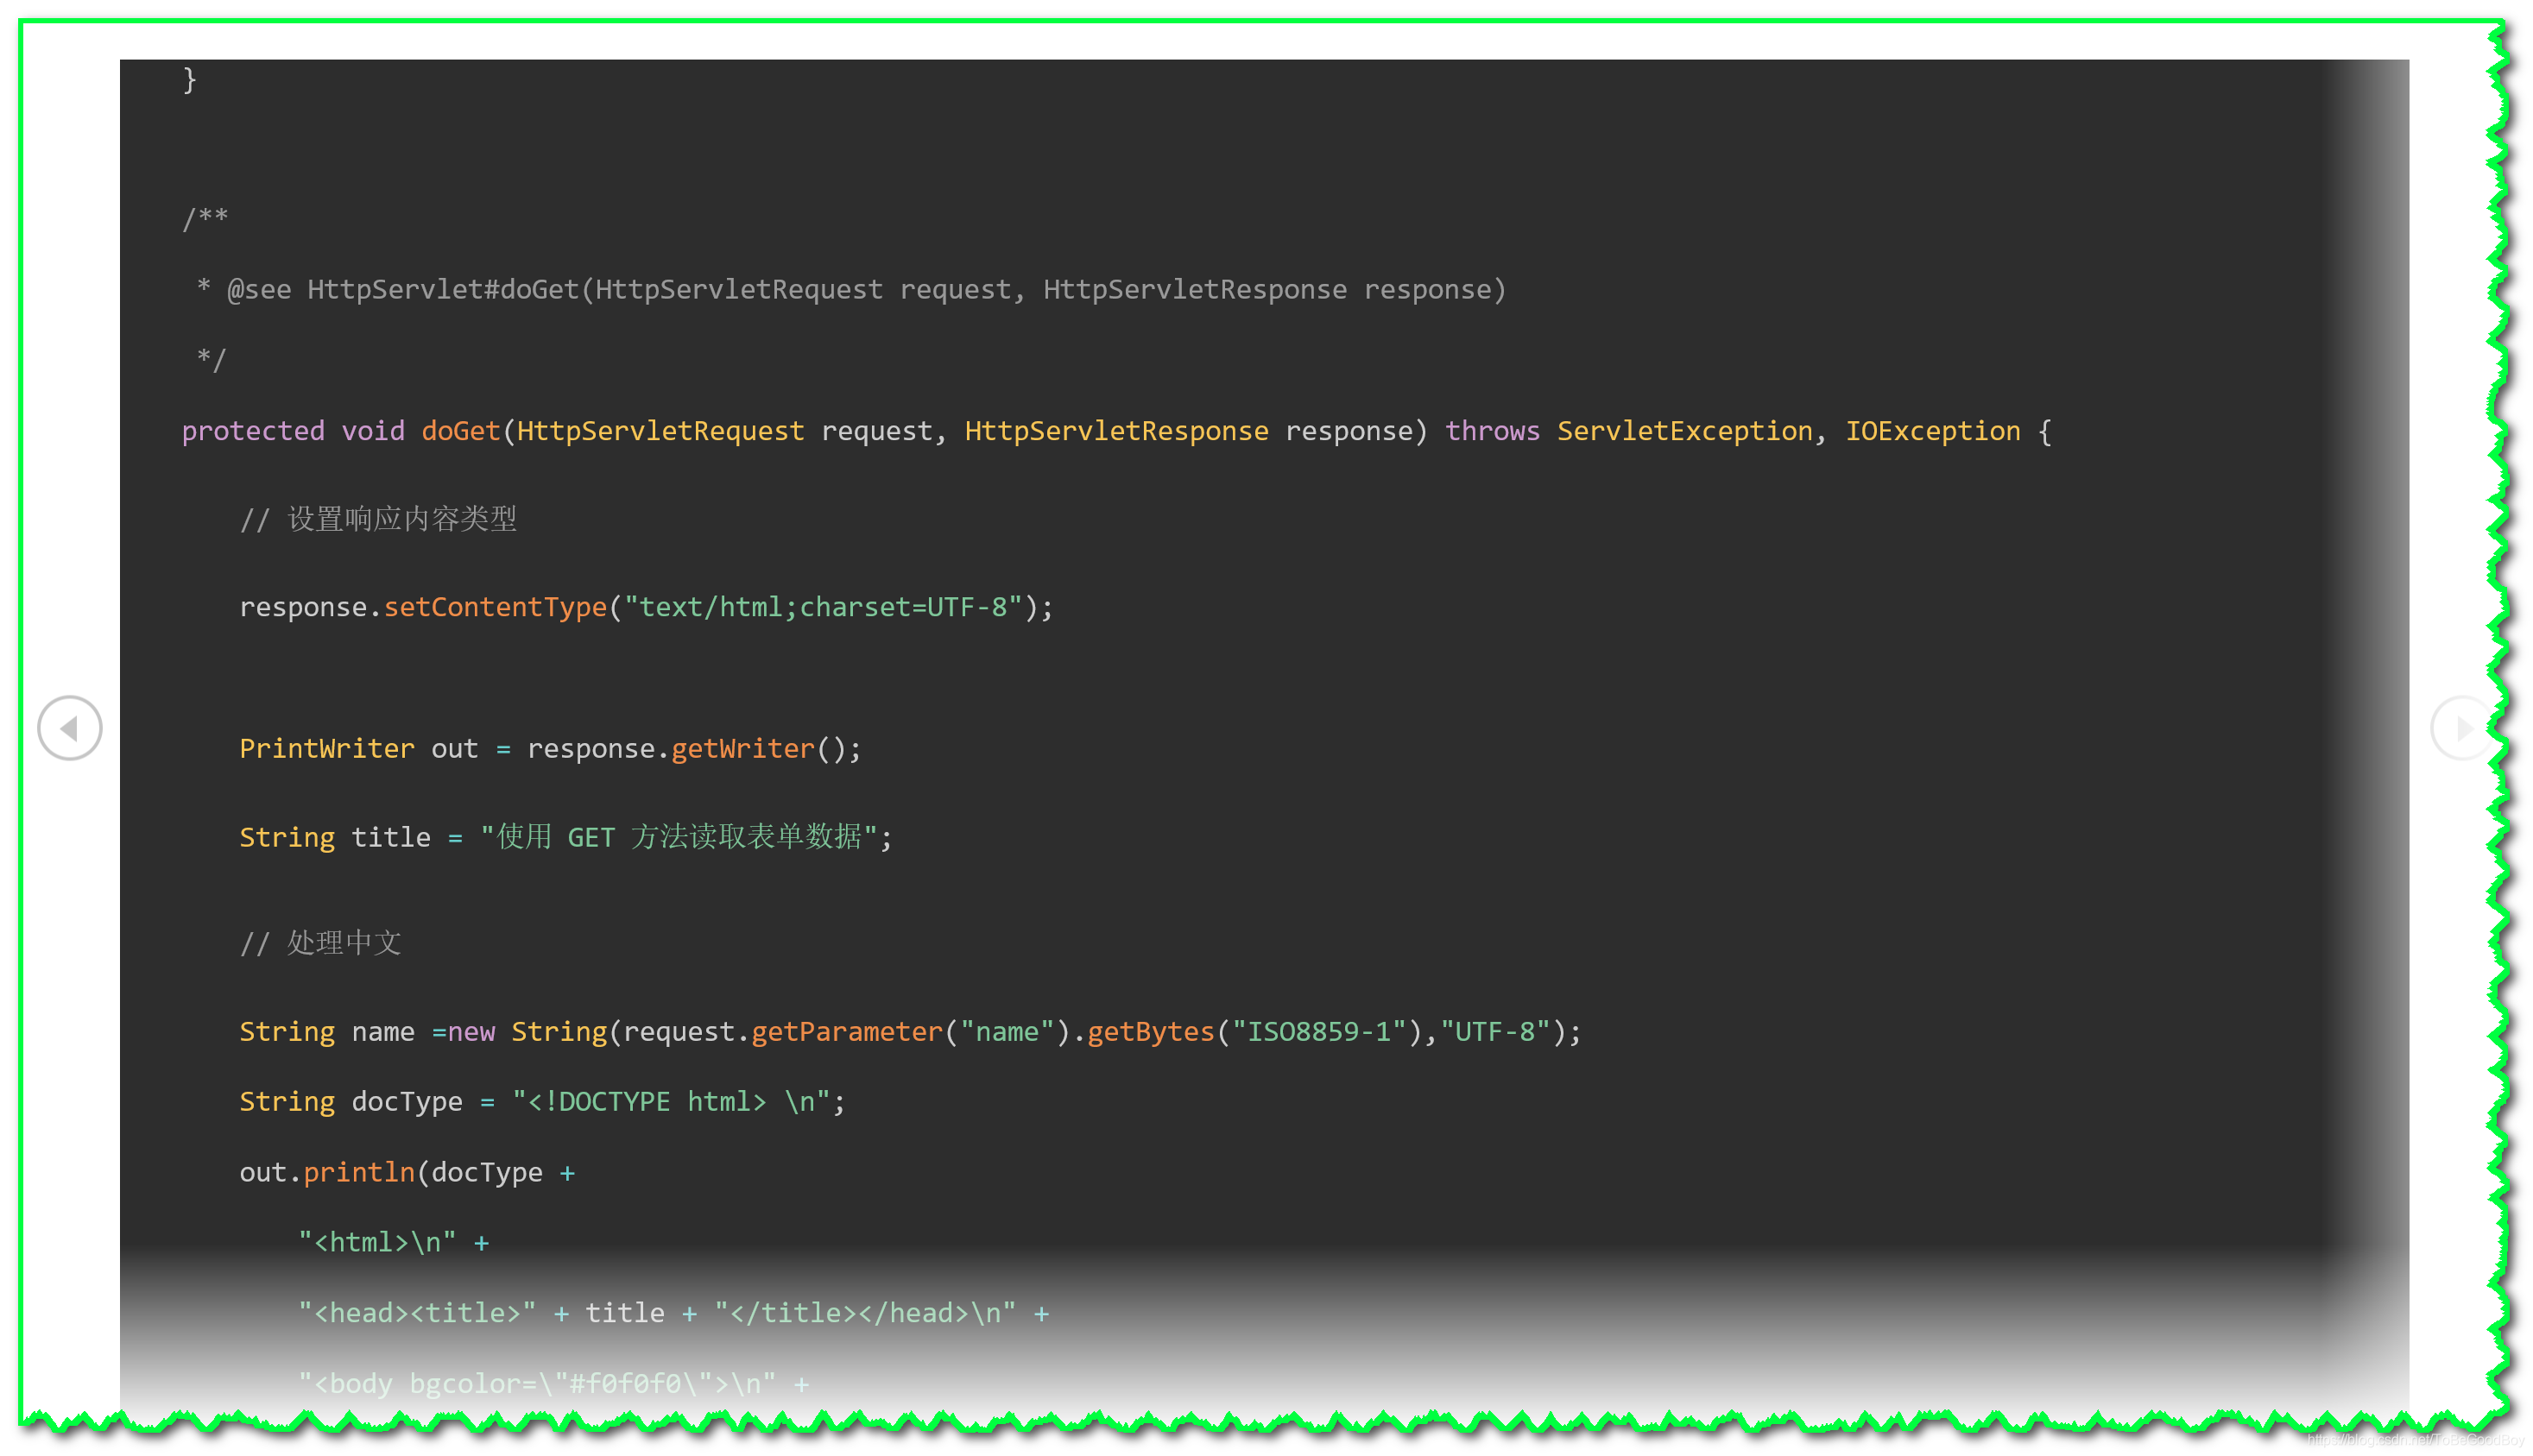Click the HttpServletResponse parameter type in doGet
The height and width of the screenshot is (1456, 2533).
pos(1116,431)
